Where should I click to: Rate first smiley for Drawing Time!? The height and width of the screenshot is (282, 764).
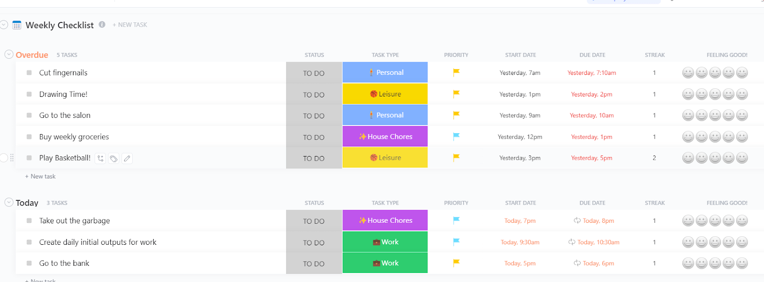(x=688, y=94)
